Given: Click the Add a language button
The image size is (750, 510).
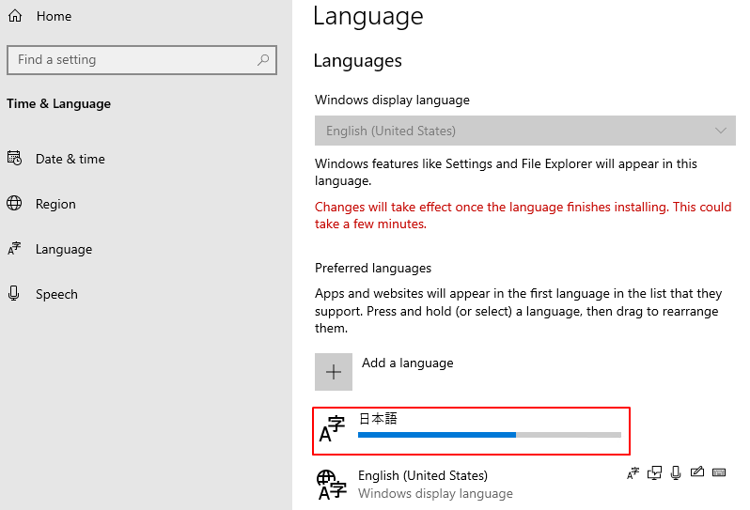Looking at the screenshot, I should point(407,363).
